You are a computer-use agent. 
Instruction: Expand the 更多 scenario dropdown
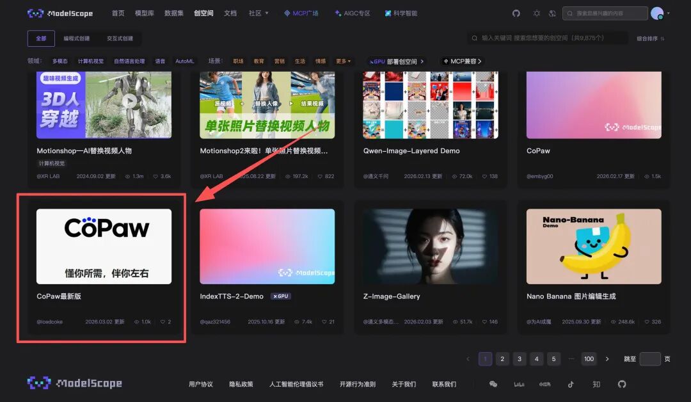(x=344, y=61)
